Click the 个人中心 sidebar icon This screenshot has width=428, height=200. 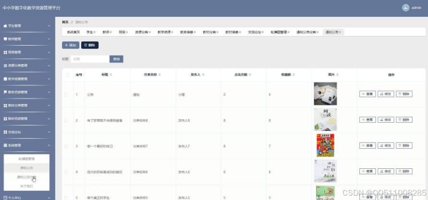(x=5, y=198)
